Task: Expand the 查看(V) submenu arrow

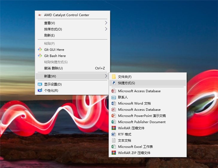Action: [x=106, y=23]
